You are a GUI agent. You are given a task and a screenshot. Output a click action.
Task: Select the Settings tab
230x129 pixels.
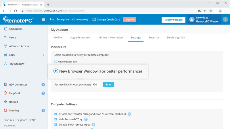pos(136,37)
